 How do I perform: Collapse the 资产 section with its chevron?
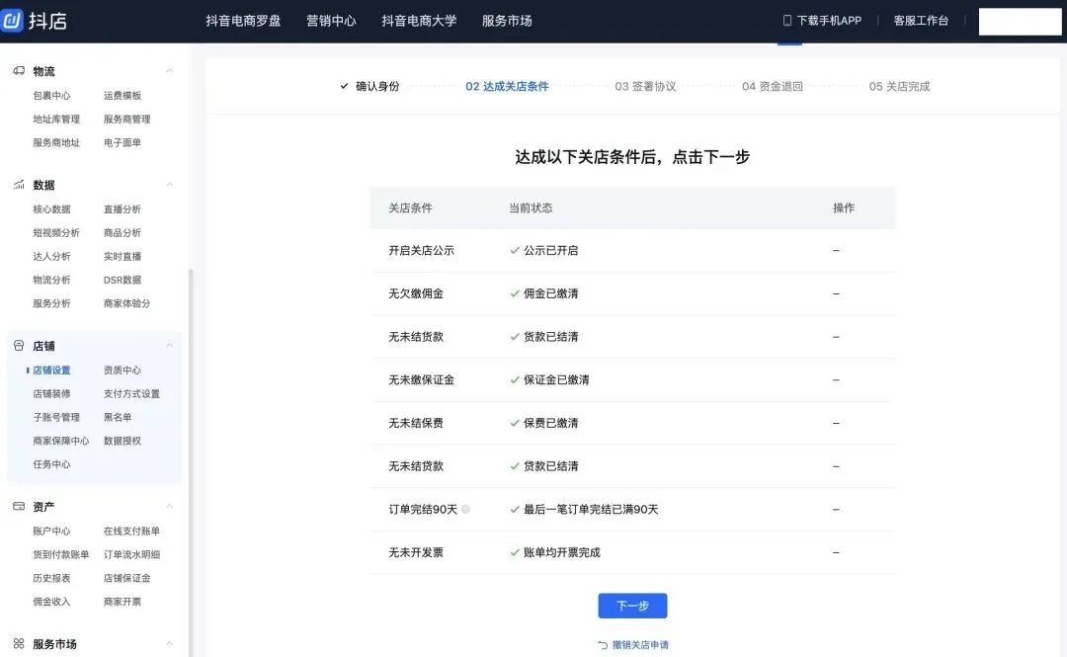coord(169,506)
